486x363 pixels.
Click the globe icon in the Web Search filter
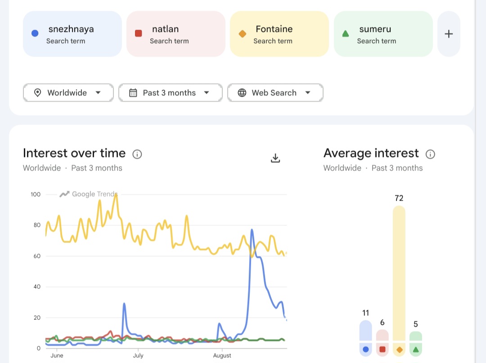(x=242, y=93)
